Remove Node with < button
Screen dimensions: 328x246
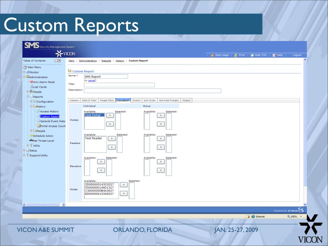pyautogui.click(x=124, y=193)
